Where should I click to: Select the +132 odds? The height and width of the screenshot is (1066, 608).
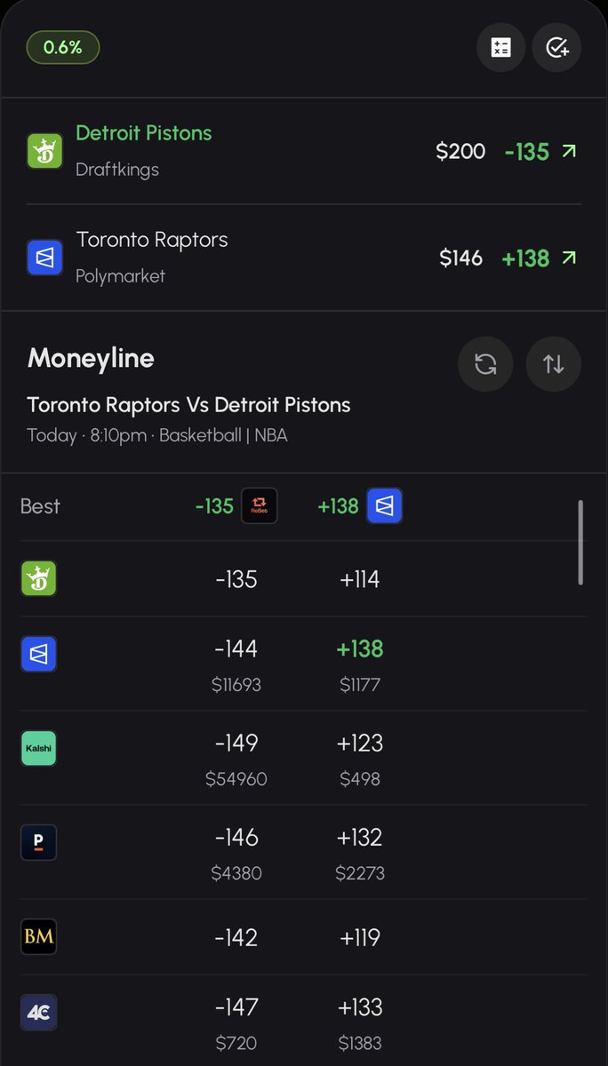[360, 837]
